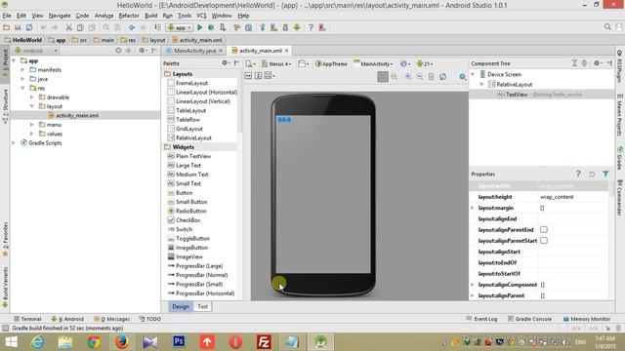This screenshot has width=625, height=351.
Task: Click the Synchronize toolbar icon
Action: tap(29, 27)
